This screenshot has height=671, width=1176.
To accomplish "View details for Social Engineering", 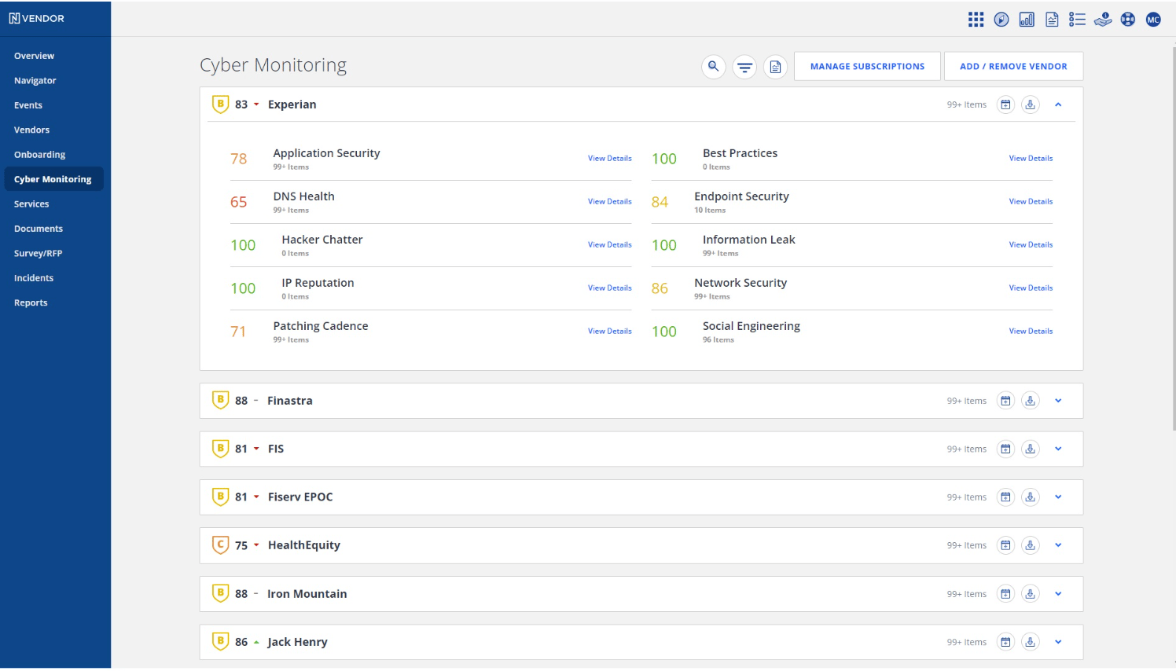I will pyautogui.click(x=1031, y=332).
